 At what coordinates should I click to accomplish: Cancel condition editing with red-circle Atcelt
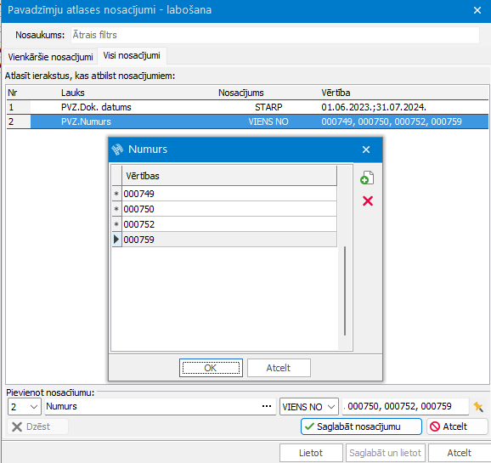[x=457, y=426]
